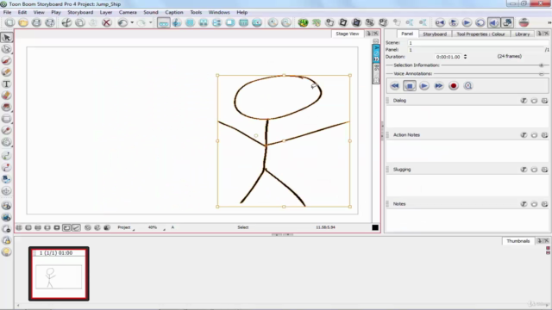Toggle the outlined button in stage status bar
The image size is (552, 310).
tap(66, 227)
